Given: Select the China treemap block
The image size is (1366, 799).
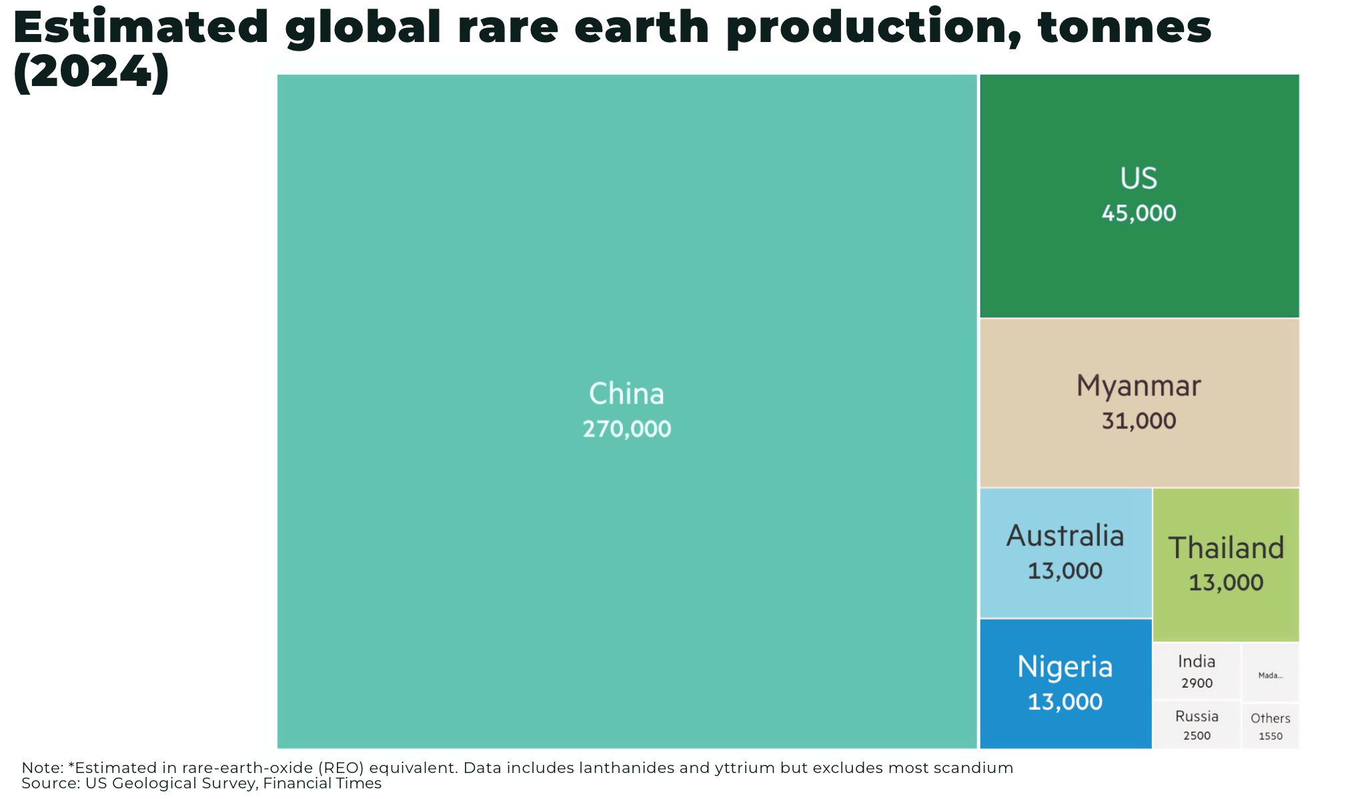Looking at the screenshot, I should (627, 411).
